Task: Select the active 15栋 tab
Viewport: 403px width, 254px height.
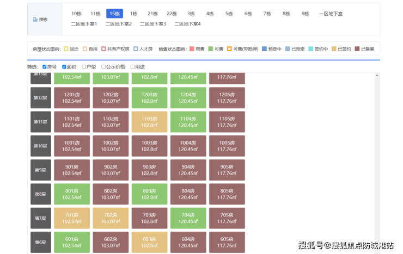Action: point(114,14)
